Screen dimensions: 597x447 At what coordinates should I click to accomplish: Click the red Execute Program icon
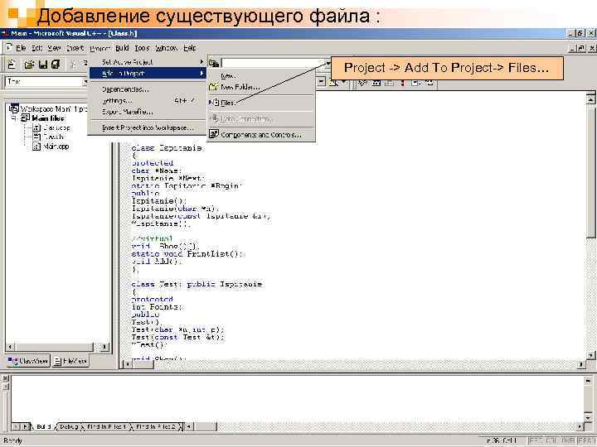(x=403, y=82)
